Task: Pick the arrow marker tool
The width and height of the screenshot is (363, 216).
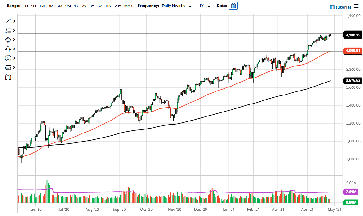Action: pyautogui.click(x=8, y=49)
